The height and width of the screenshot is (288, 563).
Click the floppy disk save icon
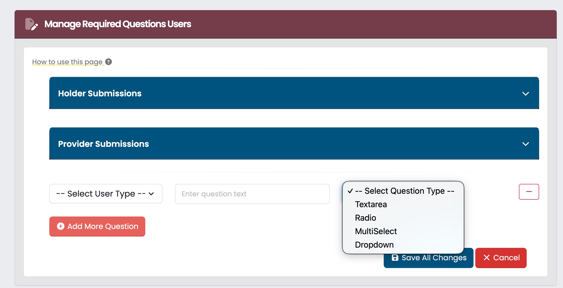(395, 258)
